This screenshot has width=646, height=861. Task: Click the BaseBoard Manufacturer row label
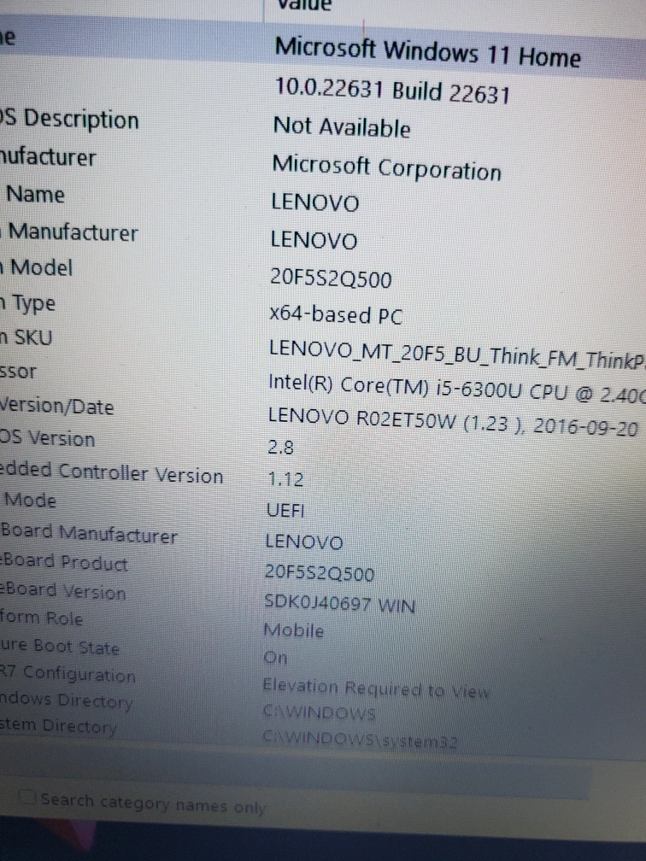click(89, 535)
